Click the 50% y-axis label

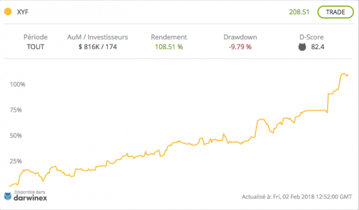pos(16,136)
